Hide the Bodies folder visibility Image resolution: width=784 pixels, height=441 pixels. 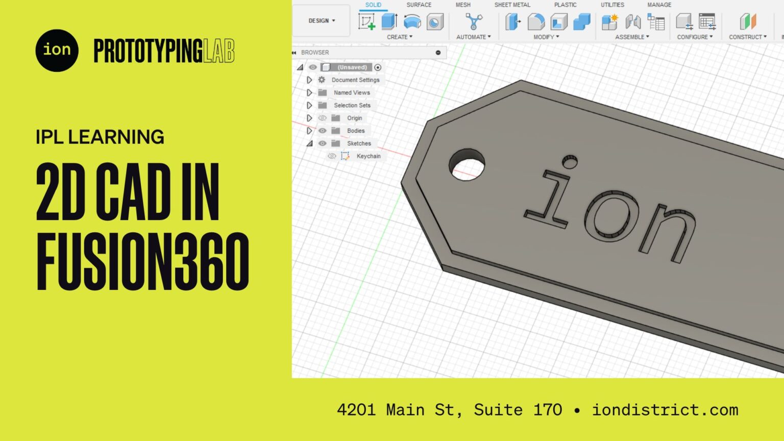(322, 131)
